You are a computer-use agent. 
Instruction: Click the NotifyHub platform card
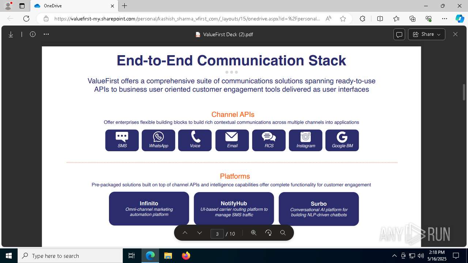(x=234, y=209)
